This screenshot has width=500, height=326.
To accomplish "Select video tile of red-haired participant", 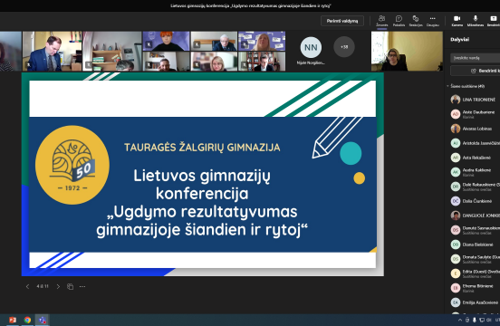I will [x=166, y=41].
